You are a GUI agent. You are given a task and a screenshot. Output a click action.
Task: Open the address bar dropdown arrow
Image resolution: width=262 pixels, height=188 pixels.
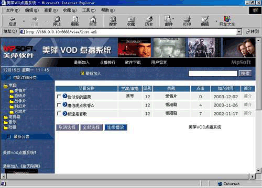239,32
